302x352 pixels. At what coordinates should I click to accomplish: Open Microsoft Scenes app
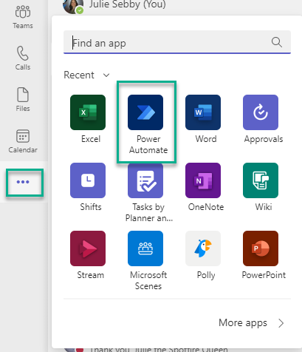145,248
